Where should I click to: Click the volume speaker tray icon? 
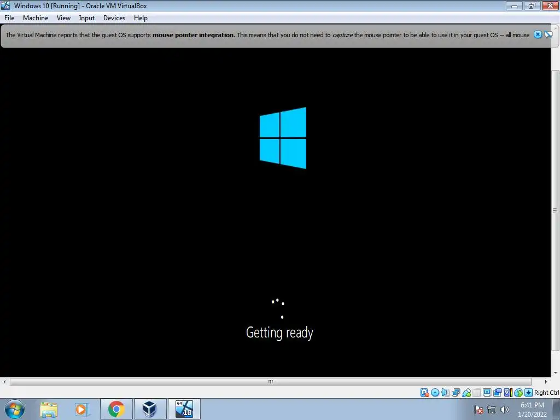tap(505, 410)
